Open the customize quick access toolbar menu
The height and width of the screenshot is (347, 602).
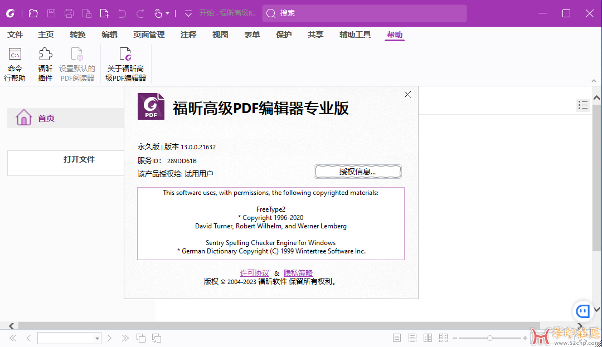point(188,14)
